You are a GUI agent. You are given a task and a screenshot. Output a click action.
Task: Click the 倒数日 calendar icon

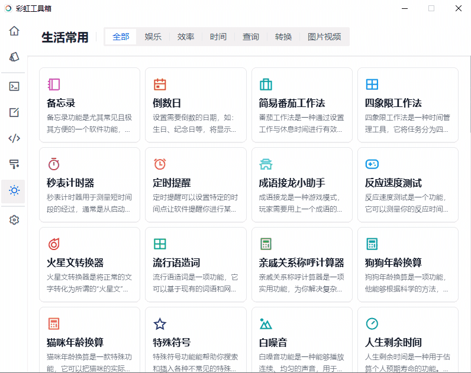(x=160, y=85)
